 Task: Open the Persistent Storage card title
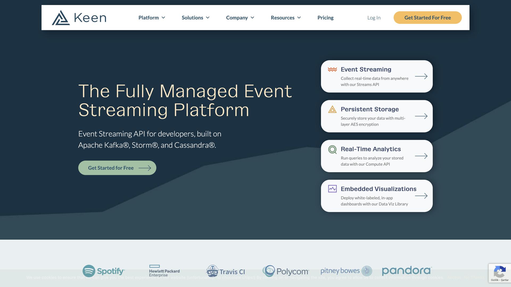click(x=369, y=109)
